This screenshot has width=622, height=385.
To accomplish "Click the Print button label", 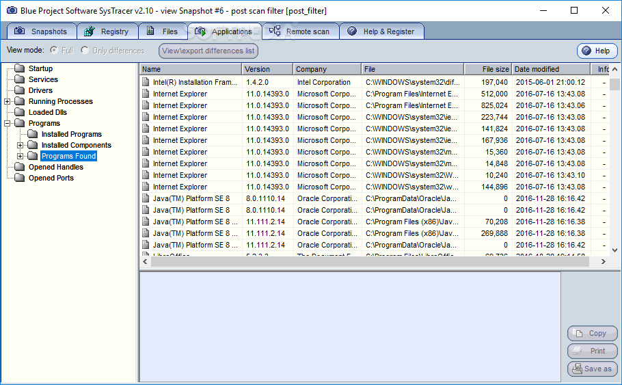I will [x=598, y=351].
